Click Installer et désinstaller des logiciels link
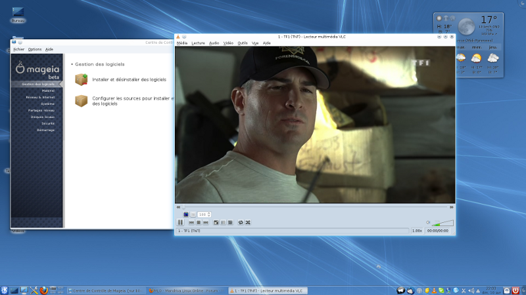The image size is (526, 295). point(129,79)
